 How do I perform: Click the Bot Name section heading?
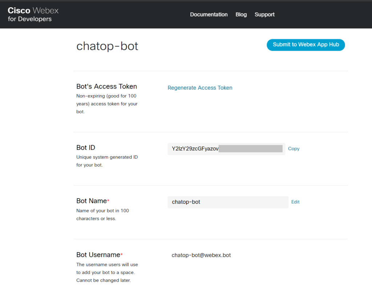pyautogui.click(x=93, y=201)
